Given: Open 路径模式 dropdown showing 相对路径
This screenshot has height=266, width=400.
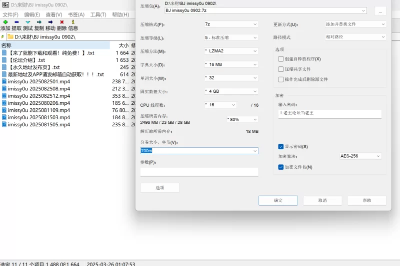Looking at the screenshot, I should coord(355,37).
